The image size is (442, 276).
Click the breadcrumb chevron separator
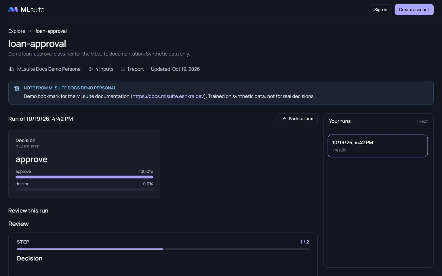(30, 31)
